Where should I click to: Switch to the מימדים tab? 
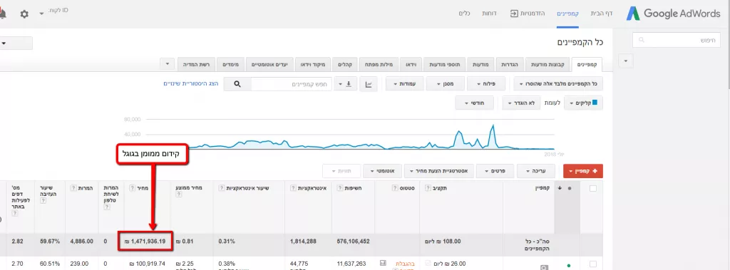point(231,64)
